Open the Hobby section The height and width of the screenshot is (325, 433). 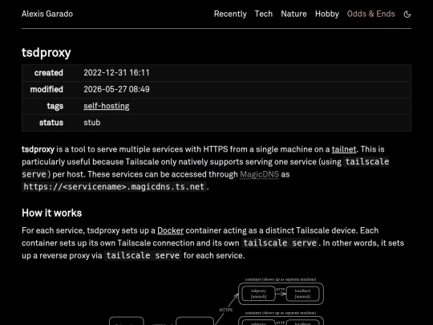pyautogui.click(x=327, y=14)
